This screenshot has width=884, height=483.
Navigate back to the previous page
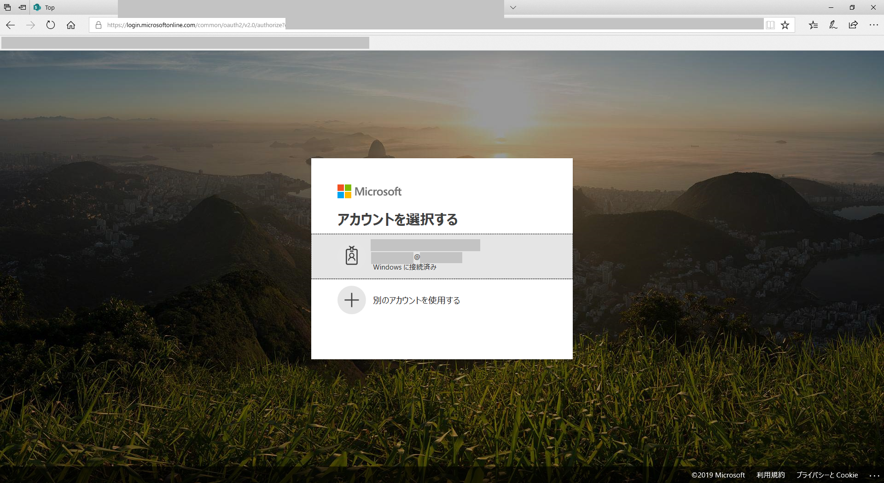coord(10,25)
